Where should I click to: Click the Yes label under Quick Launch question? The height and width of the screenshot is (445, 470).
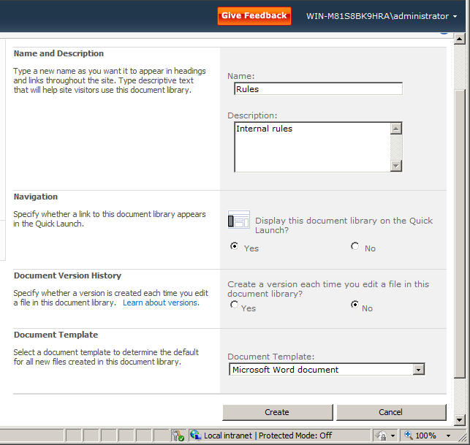pos(251,248)
